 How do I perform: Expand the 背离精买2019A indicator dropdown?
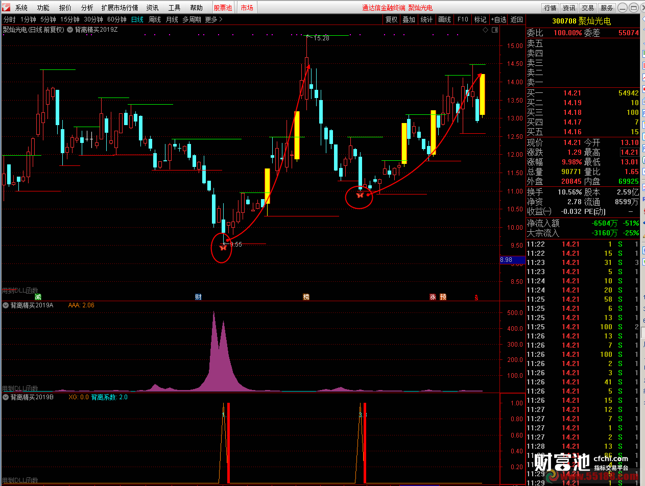pos(6,305)
